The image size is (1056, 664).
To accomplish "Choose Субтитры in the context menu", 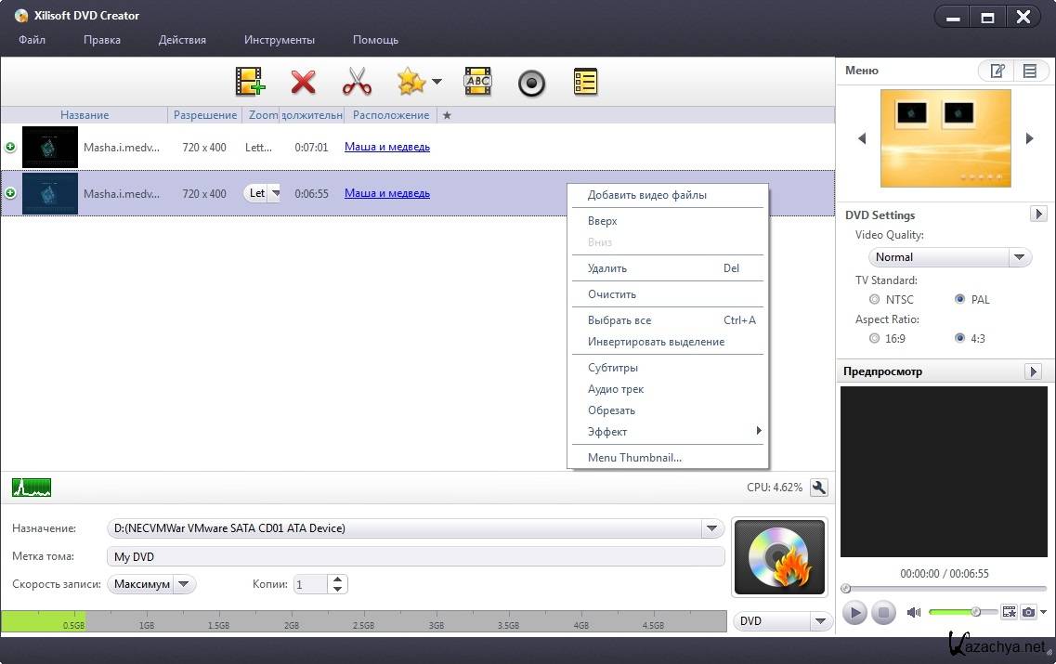I will pyautogui.click(x=612, y=368).
